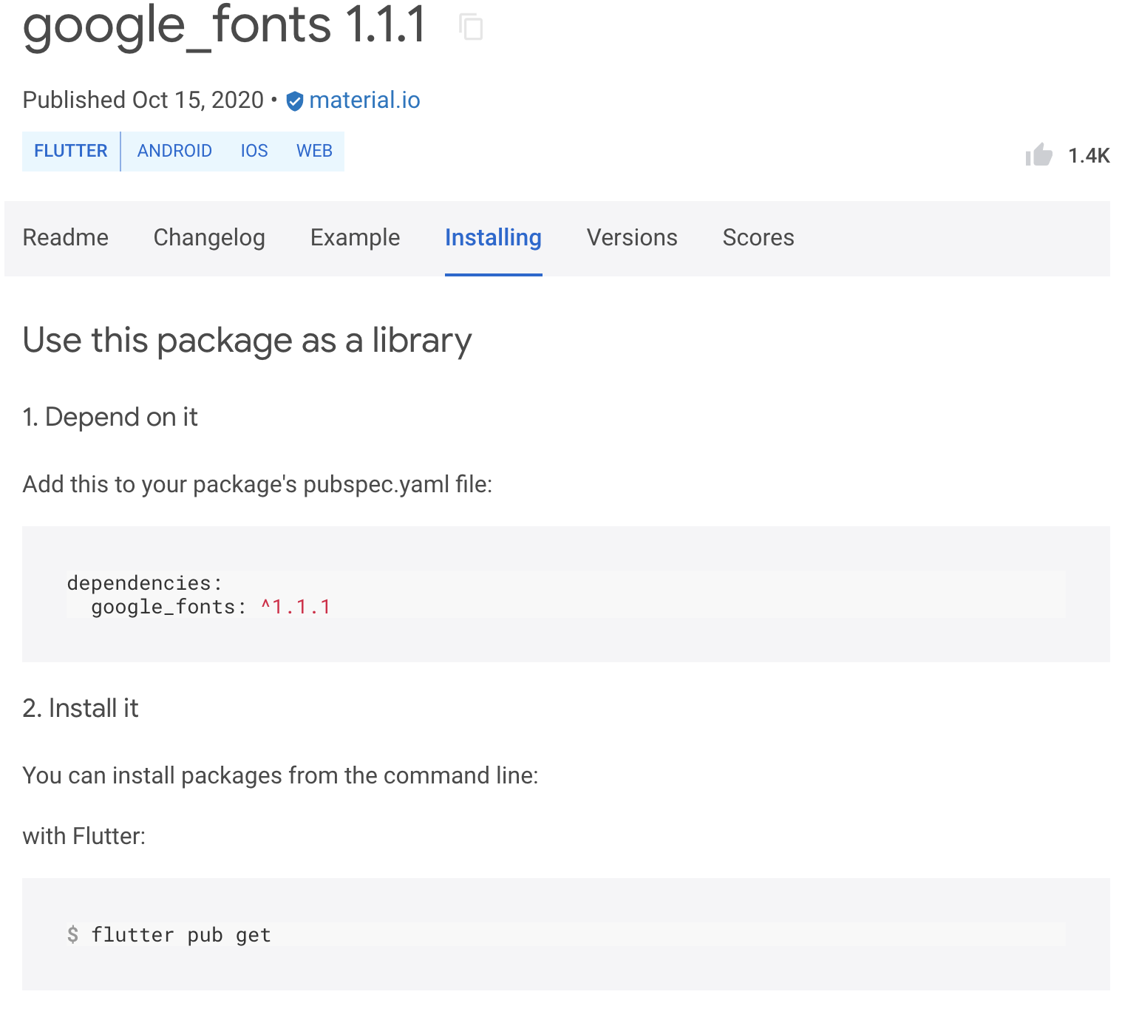
Task: Select the WEB platform tag
Action: click(x=315, y=151)
